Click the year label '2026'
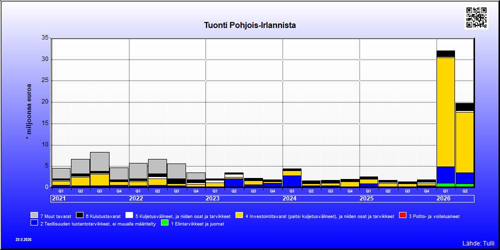This screenshot has width=500, height=250. tap(443, 198)
